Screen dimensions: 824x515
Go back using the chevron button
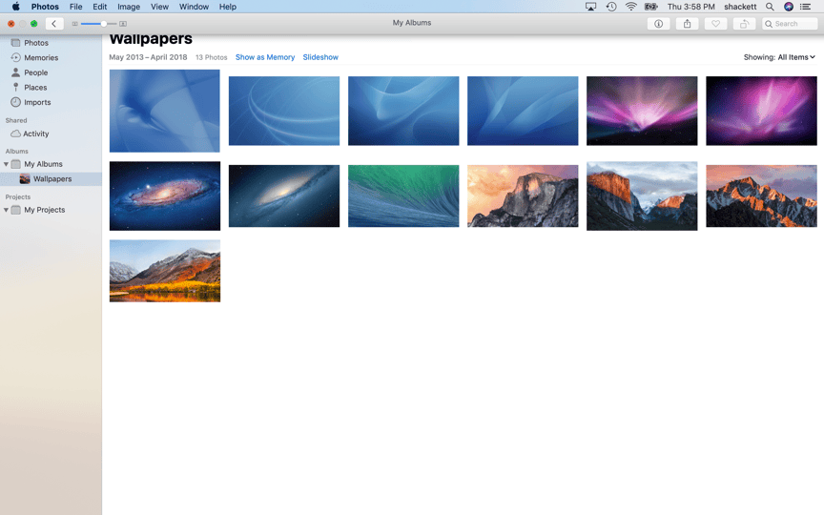(x=54, y=24)
